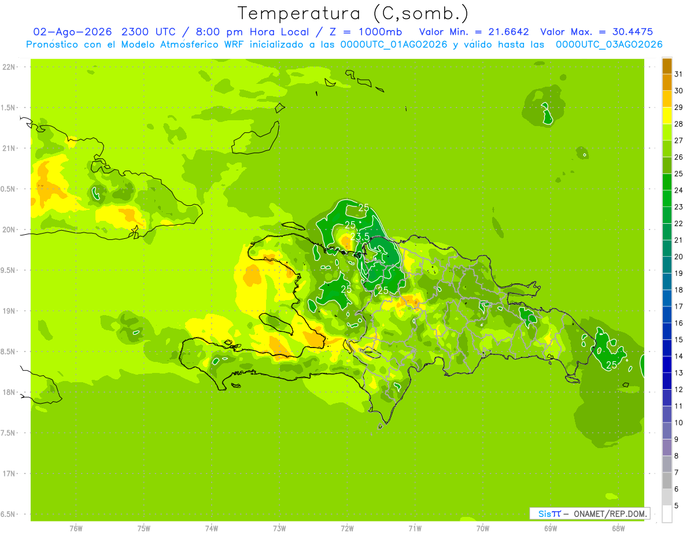Click the longitude axis label "70W"
The width and height of the screenshot is (694, 536).
coord(483,528)
